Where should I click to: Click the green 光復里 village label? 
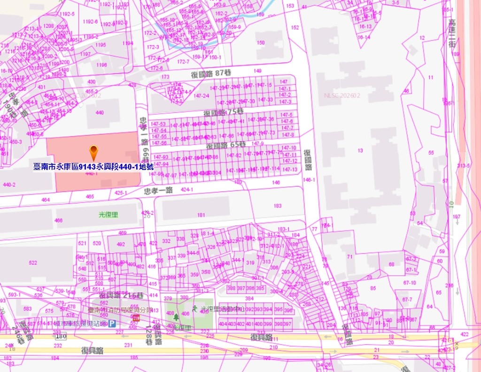[108, 214]
